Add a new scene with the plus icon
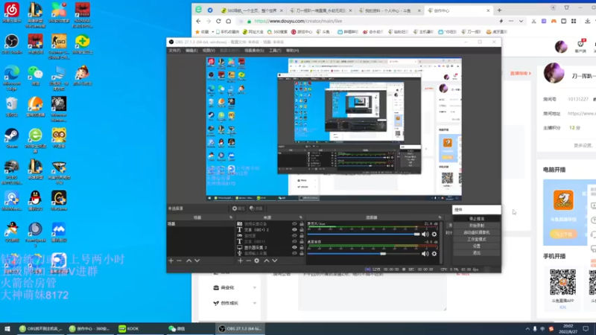This screenshot has width=596, height=335. 171,261
